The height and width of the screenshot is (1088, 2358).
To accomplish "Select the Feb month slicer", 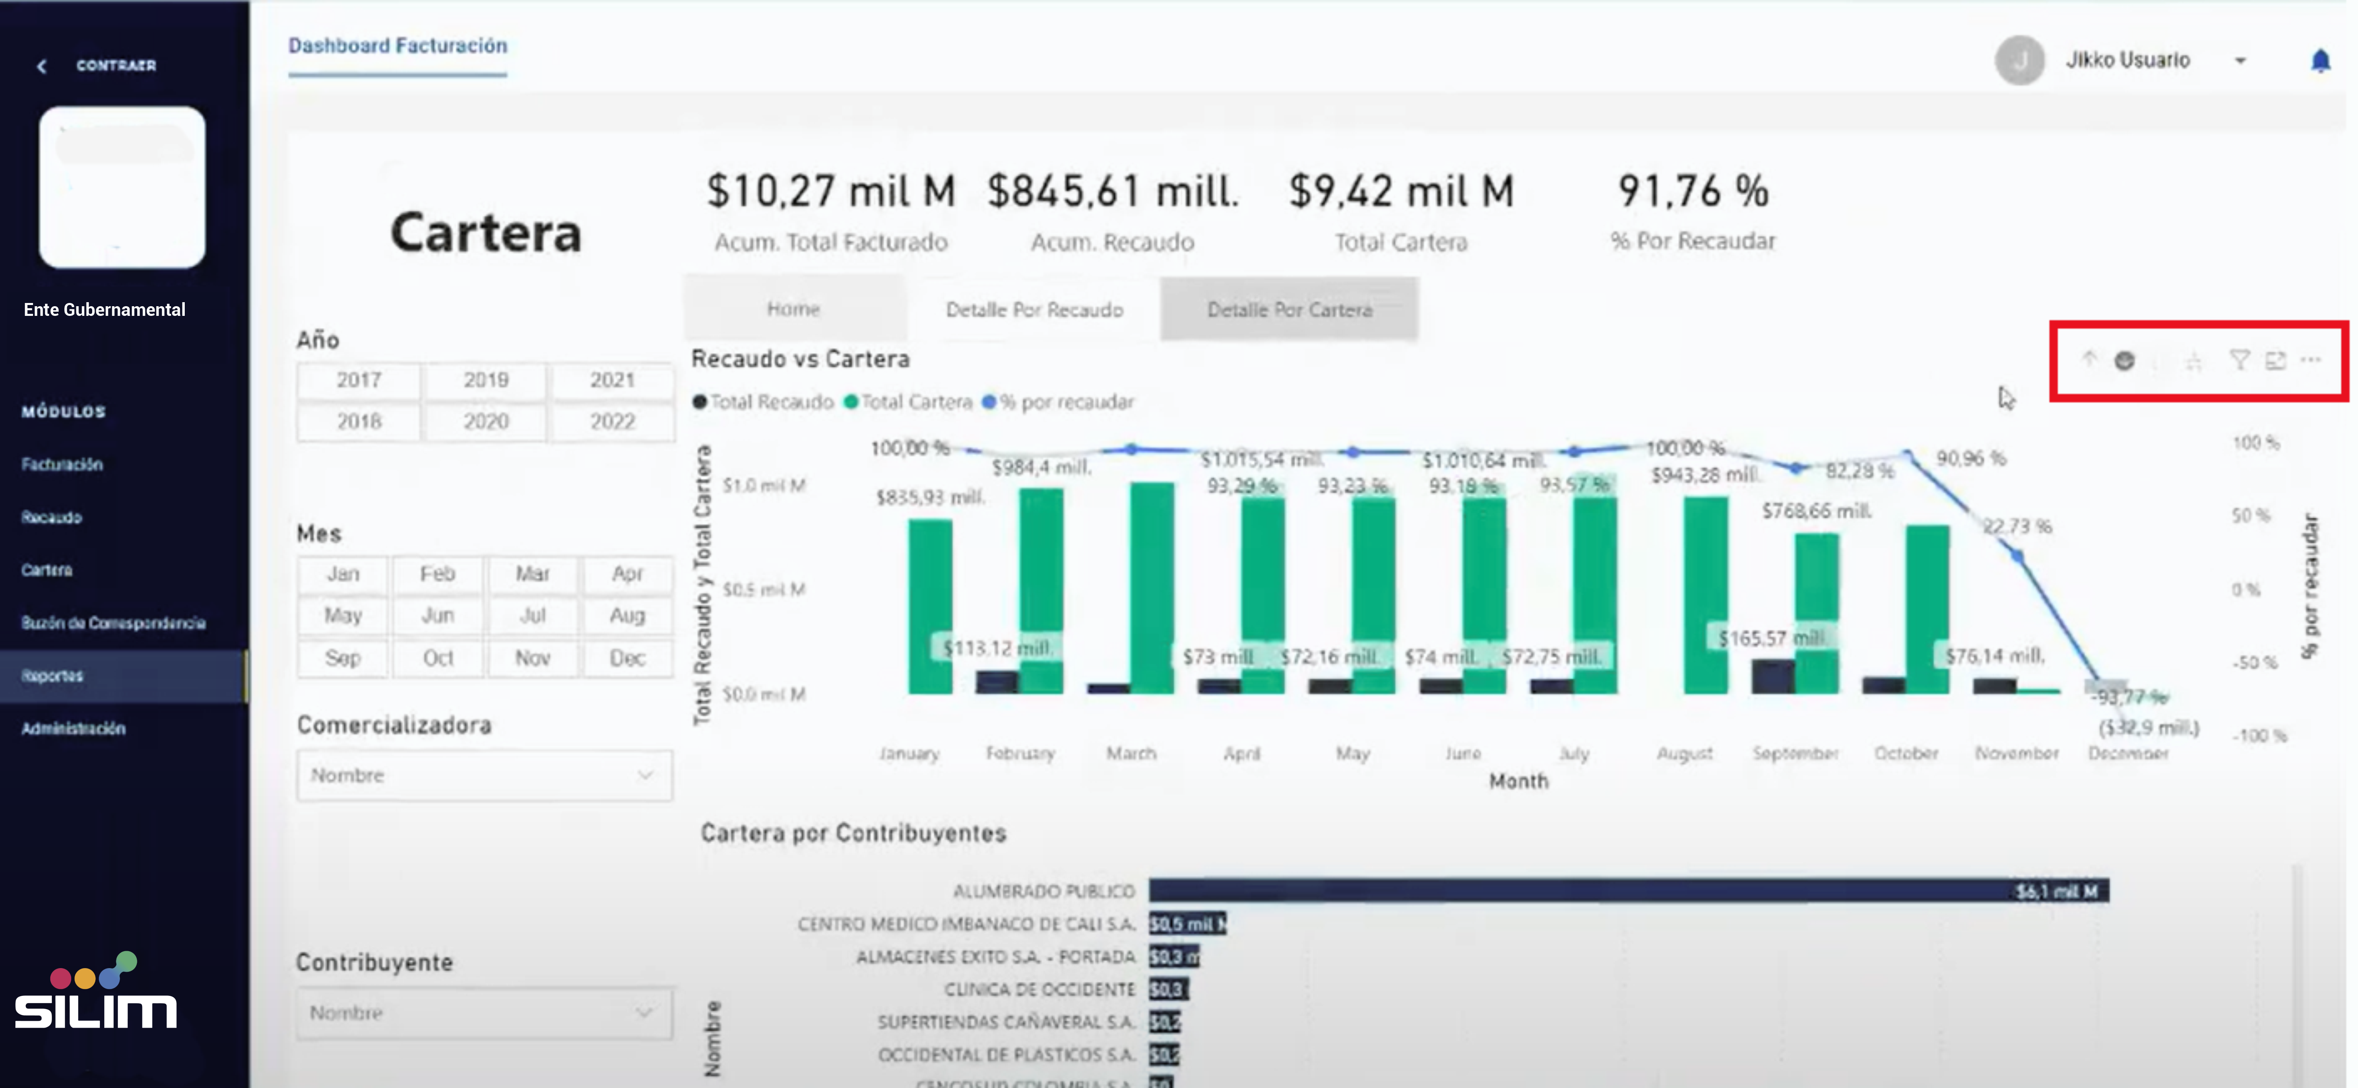I will (438, 574).
